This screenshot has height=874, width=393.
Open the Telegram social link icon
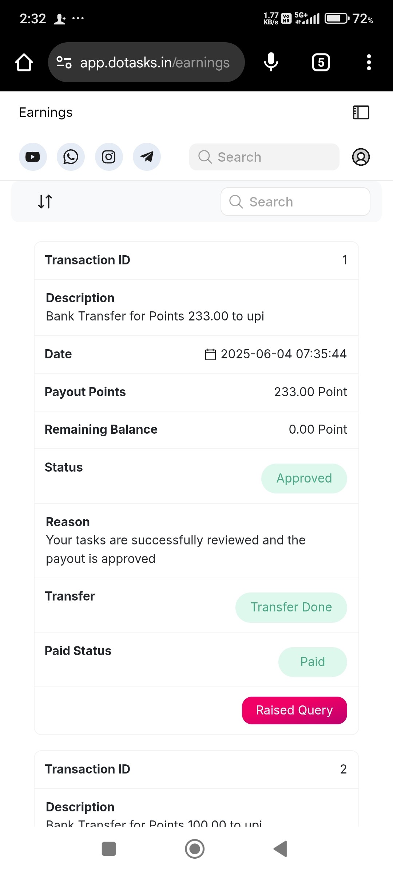147,157
